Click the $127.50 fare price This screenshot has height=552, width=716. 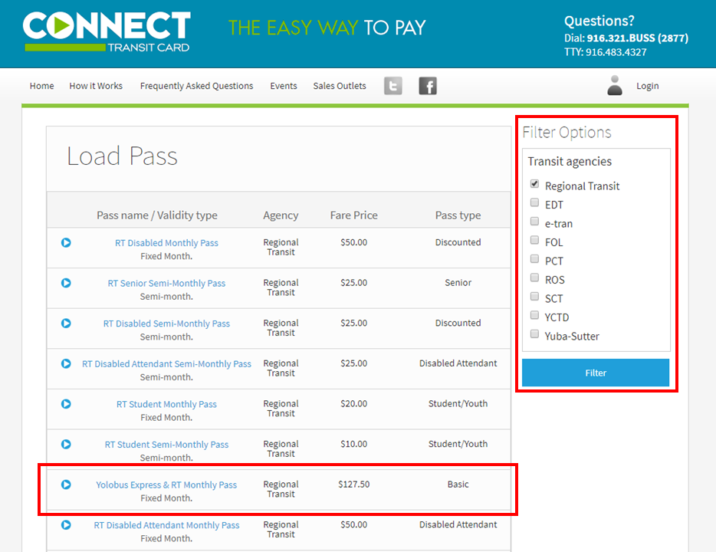click(x=354, y=484)
